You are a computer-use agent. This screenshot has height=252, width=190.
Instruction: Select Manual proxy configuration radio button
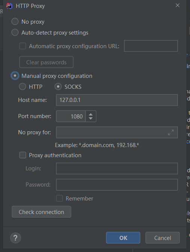click(15, 76)
